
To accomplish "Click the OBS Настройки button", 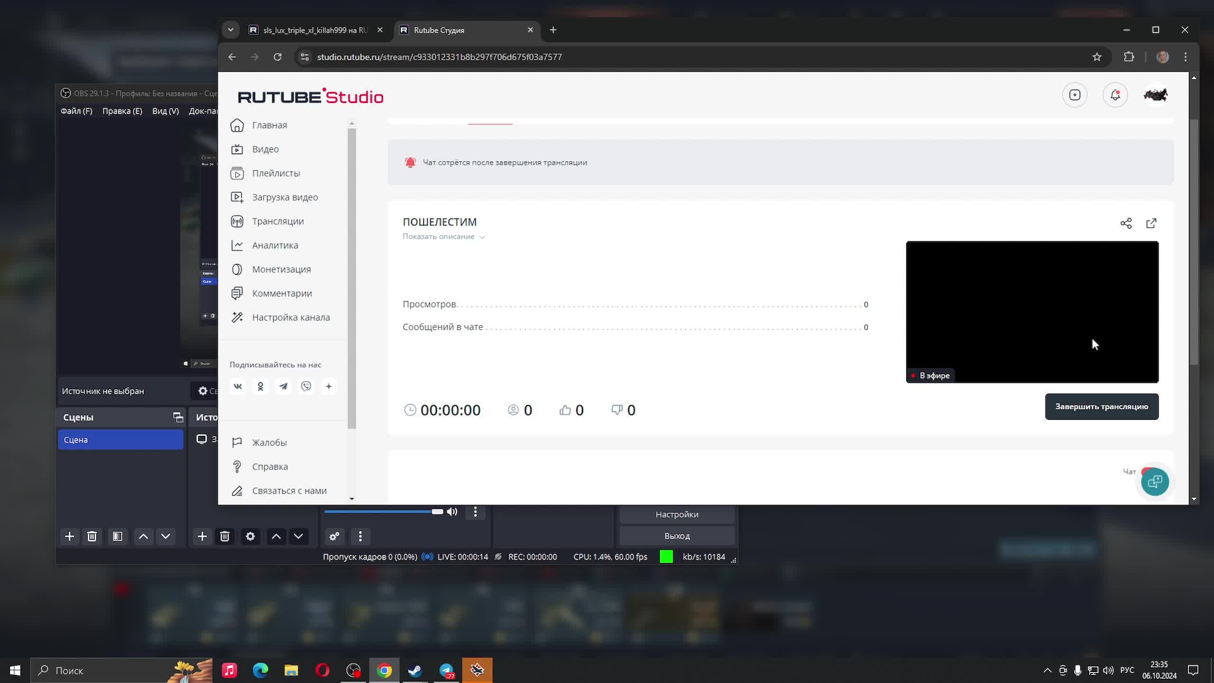I will point(676,515).
